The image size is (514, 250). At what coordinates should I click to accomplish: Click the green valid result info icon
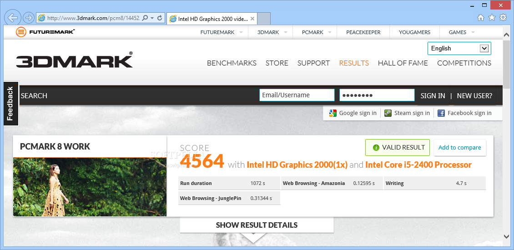(x=376, y=148)
